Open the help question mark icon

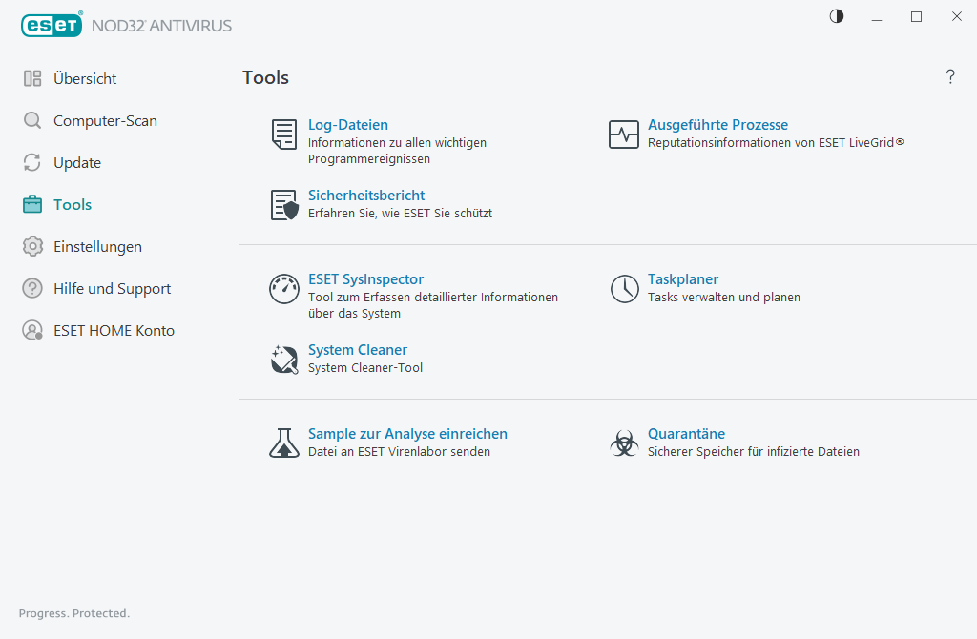click(950, 77)
